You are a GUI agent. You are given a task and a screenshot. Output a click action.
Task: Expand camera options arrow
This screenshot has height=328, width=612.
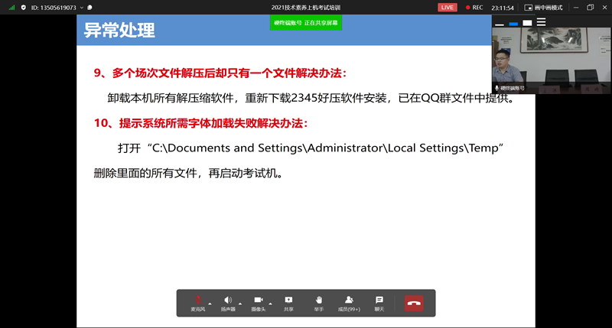(x=271, y=304)
